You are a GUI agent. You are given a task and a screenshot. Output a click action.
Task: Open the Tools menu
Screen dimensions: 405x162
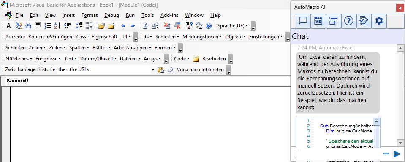click(x=147, y=15)
